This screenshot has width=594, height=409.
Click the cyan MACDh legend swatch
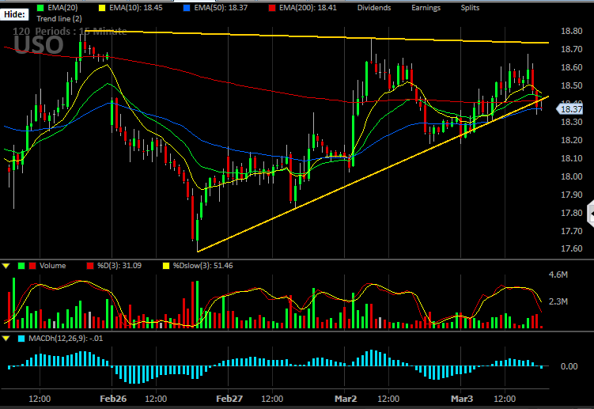21,339
